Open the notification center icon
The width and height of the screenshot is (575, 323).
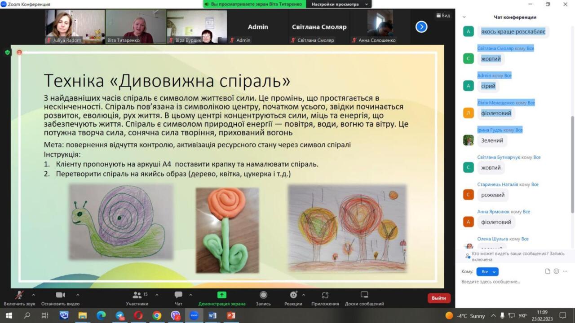tap(562, 315)
